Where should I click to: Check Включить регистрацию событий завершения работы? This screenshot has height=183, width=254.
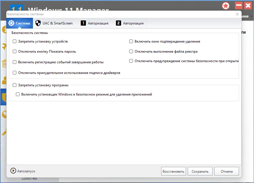pyautogui.click(x=15, y=62)
